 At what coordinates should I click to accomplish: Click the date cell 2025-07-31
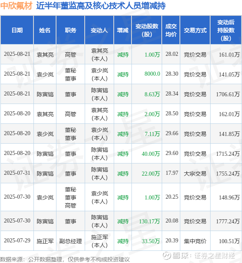[x=17, y=173]
